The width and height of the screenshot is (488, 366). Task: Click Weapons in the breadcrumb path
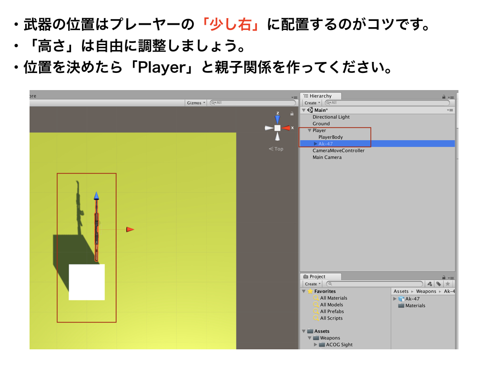point(426,291)
